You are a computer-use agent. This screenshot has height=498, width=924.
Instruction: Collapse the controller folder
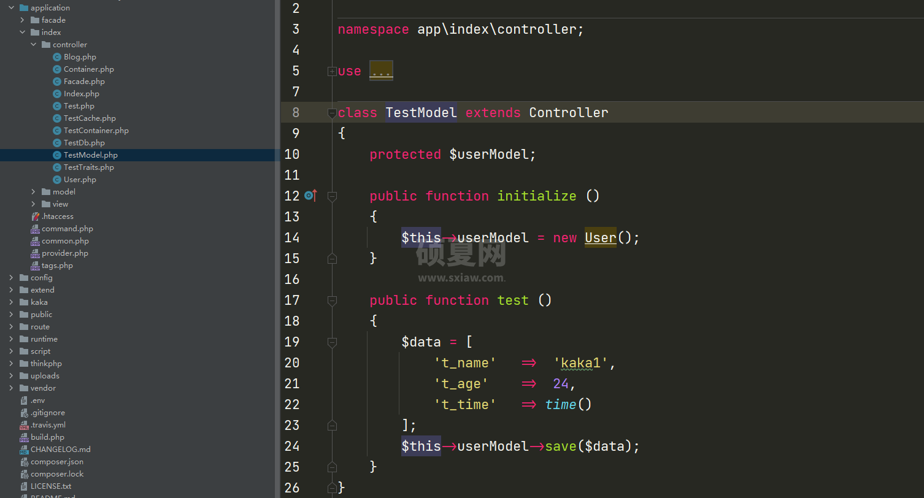tap(33, 45)
